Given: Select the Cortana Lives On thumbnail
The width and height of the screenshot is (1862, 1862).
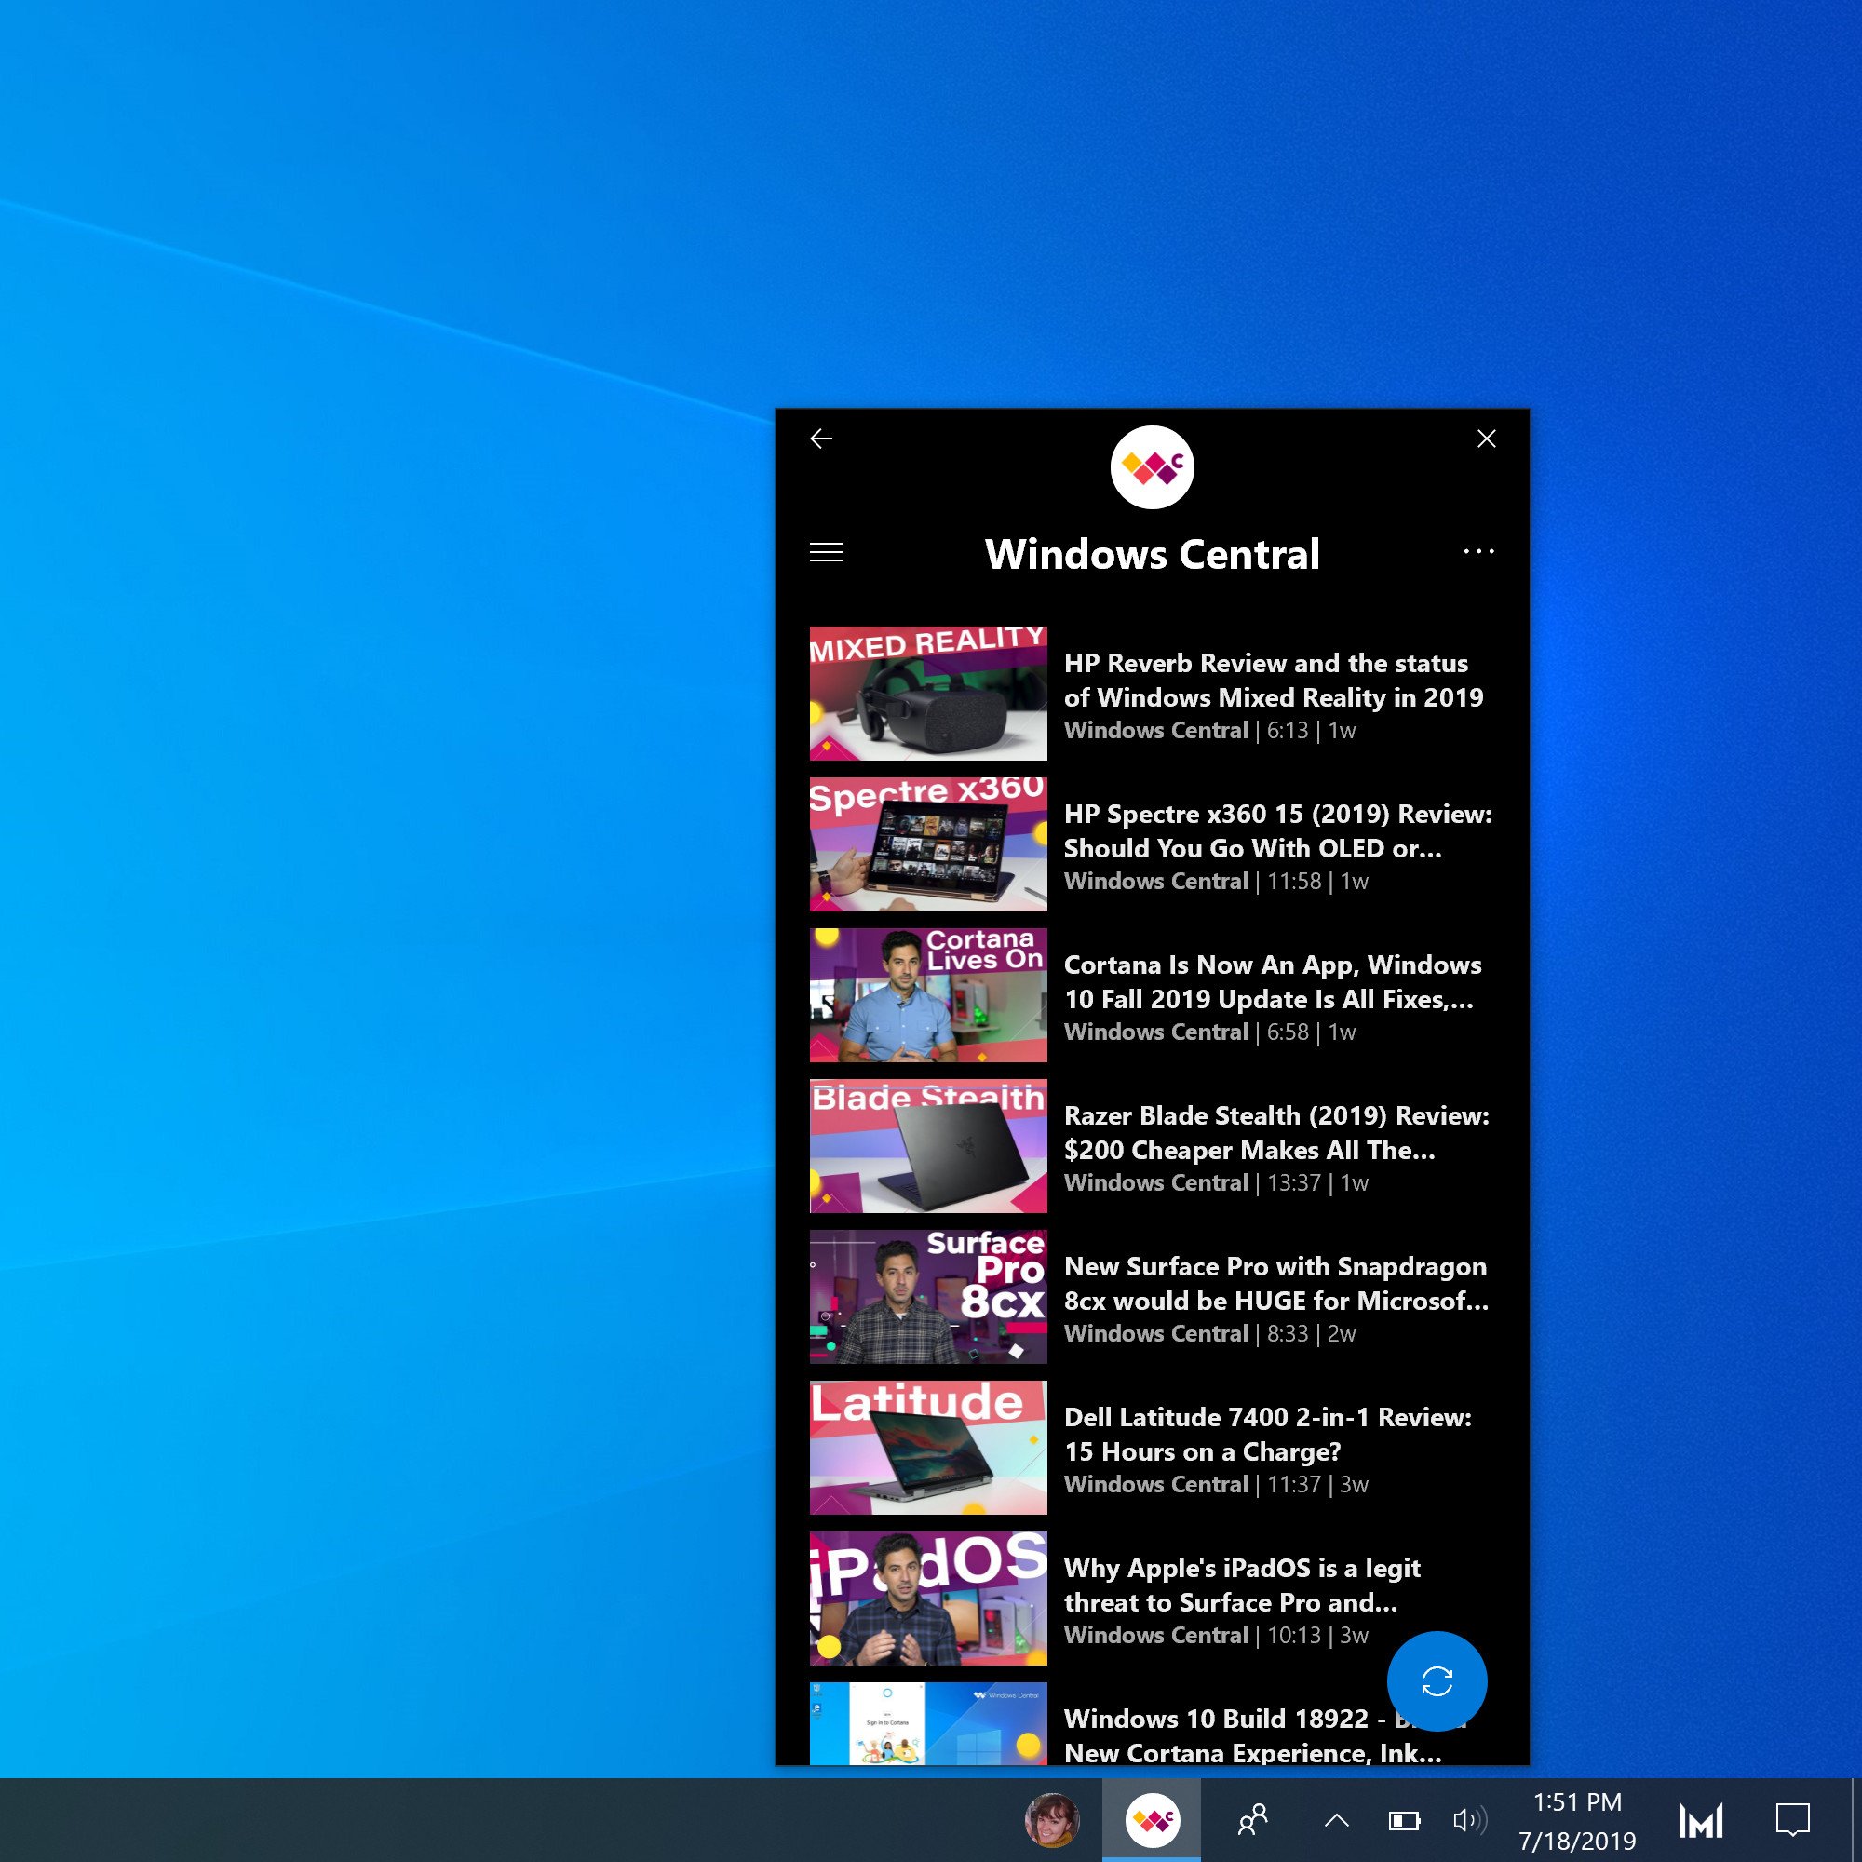Looking at the screenshot, I should pyautogui.click(x=928, y=994).
